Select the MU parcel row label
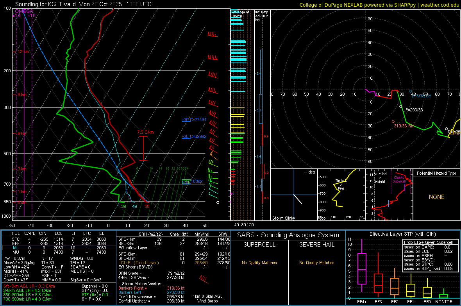The width and height of the screenshot is (461, 306). [x=16, y=252]
